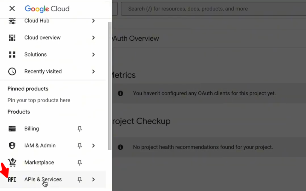Click the Cloud Hub sliders icon
The width and height of the screenshot is (306, 191).
click(12, 21)
